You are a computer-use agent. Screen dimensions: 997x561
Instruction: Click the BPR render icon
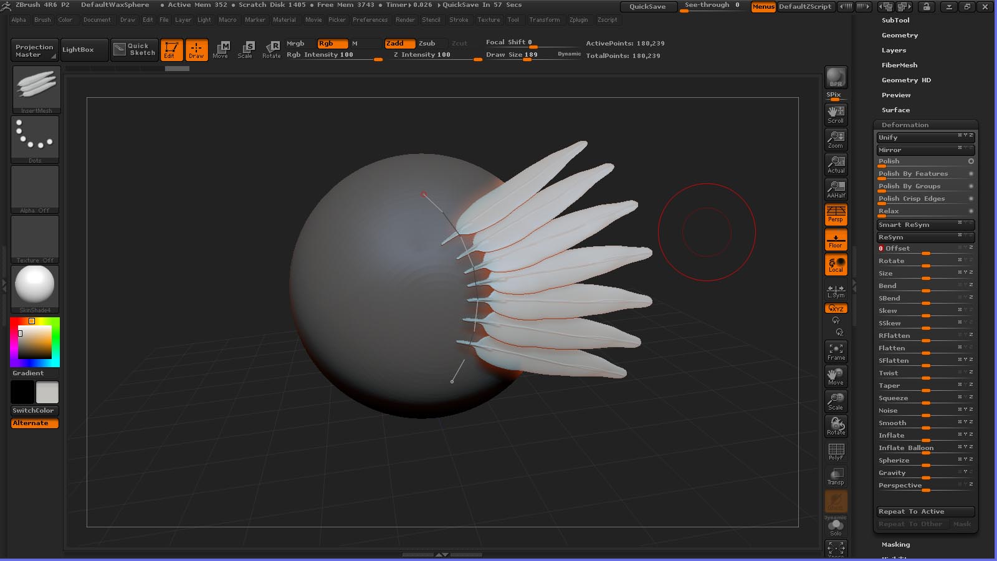click(x=836, y=78)
